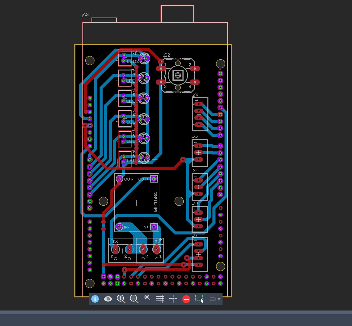Image resolution: width=352 pixels, height=326 pixels.
Task: Click the center of the S2 push button
Action: point(178,75)
